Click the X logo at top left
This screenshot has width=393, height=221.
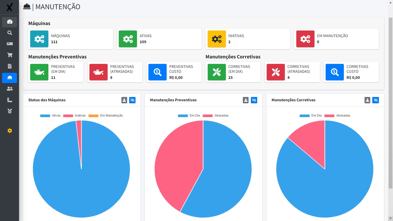click(x=9, y=7)
